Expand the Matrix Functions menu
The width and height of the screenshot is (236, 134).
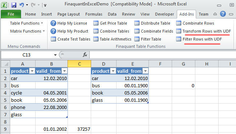[x=27, y=31]
